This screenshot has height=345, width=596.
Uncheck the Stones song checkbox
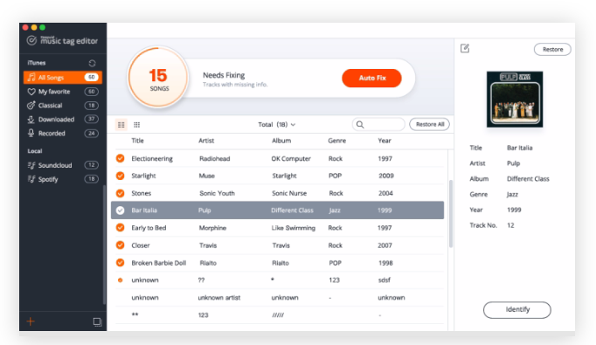[x=120, y=193]
